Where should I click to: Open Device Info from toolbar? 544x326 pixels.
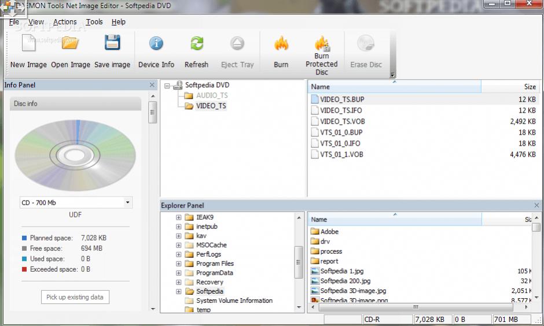[156, 43]
